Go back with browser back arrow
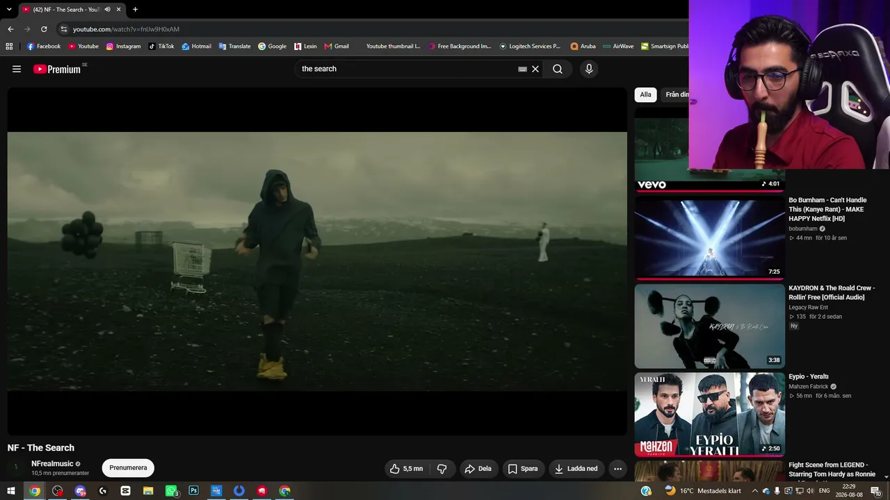Screen dimensions: 890x500 (10, 29)
